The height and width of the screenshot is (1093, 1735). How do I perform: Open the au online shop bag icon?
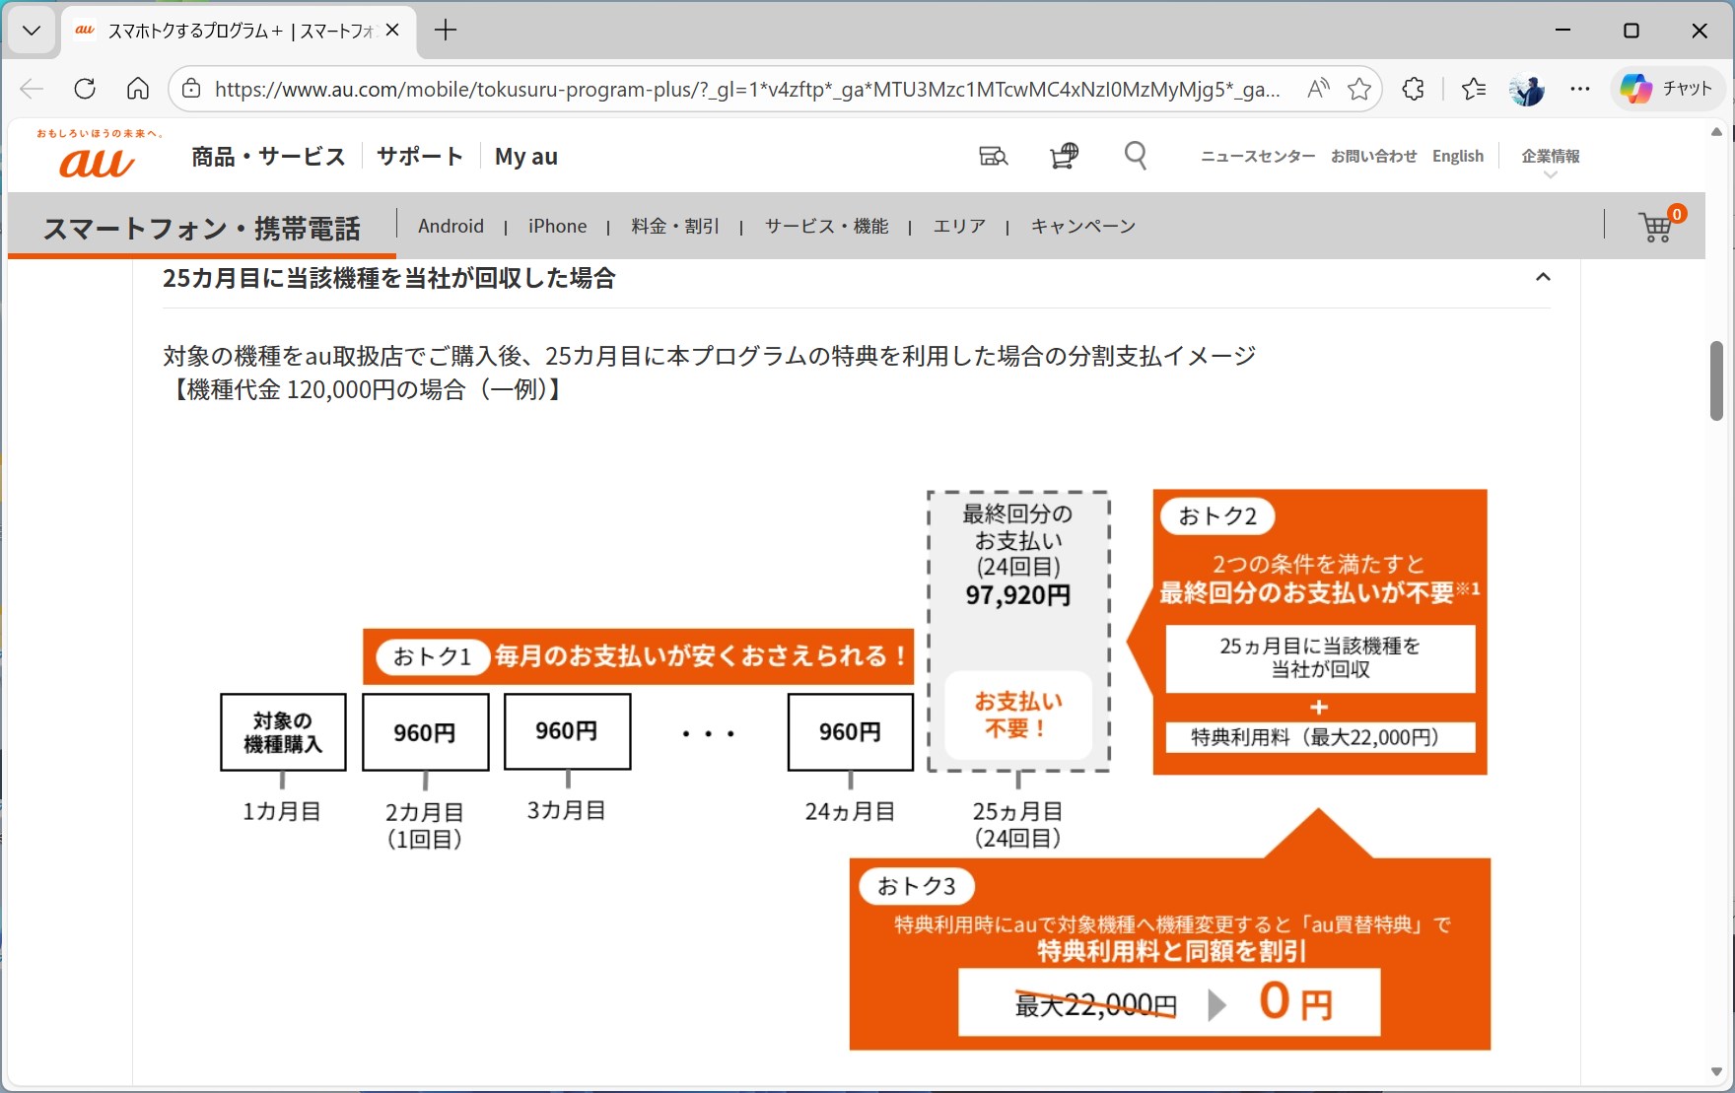click(1063, 156)
